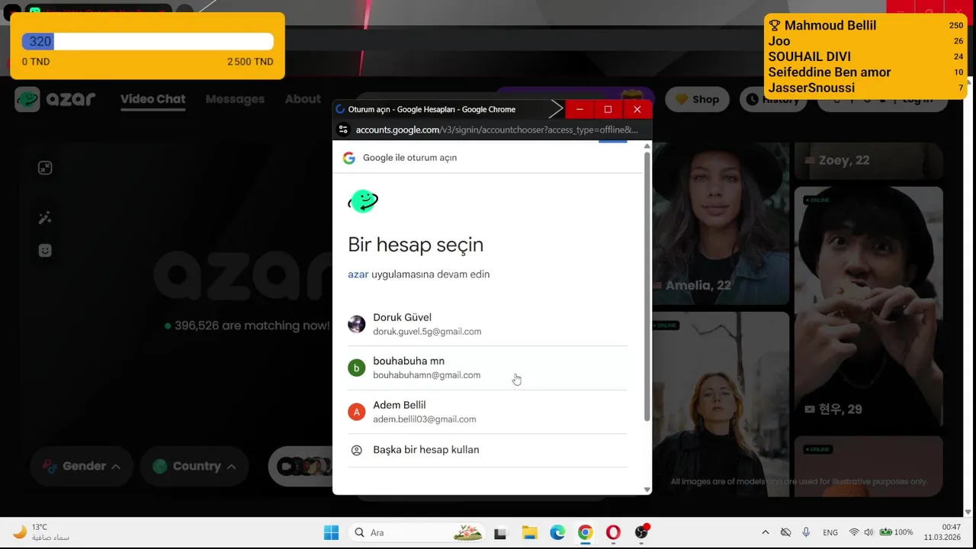The height and width of the screenshot is (549, 976).
Task: Select 'Başka bir hesap kullan' option
Action: [487, 450]
